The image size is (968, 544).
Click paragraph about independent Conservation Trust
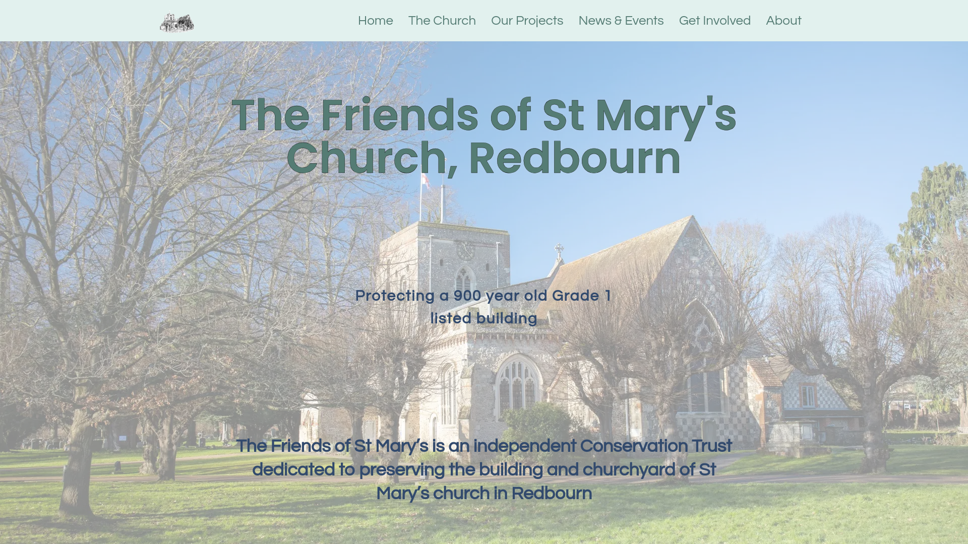click(484, 470)
